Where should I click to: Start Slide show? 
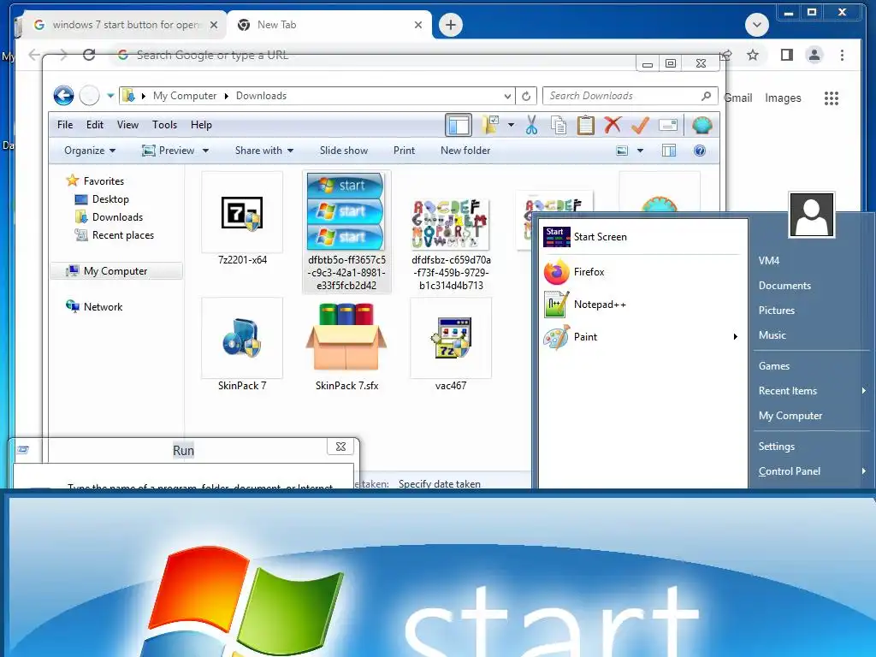click(344, 151)
